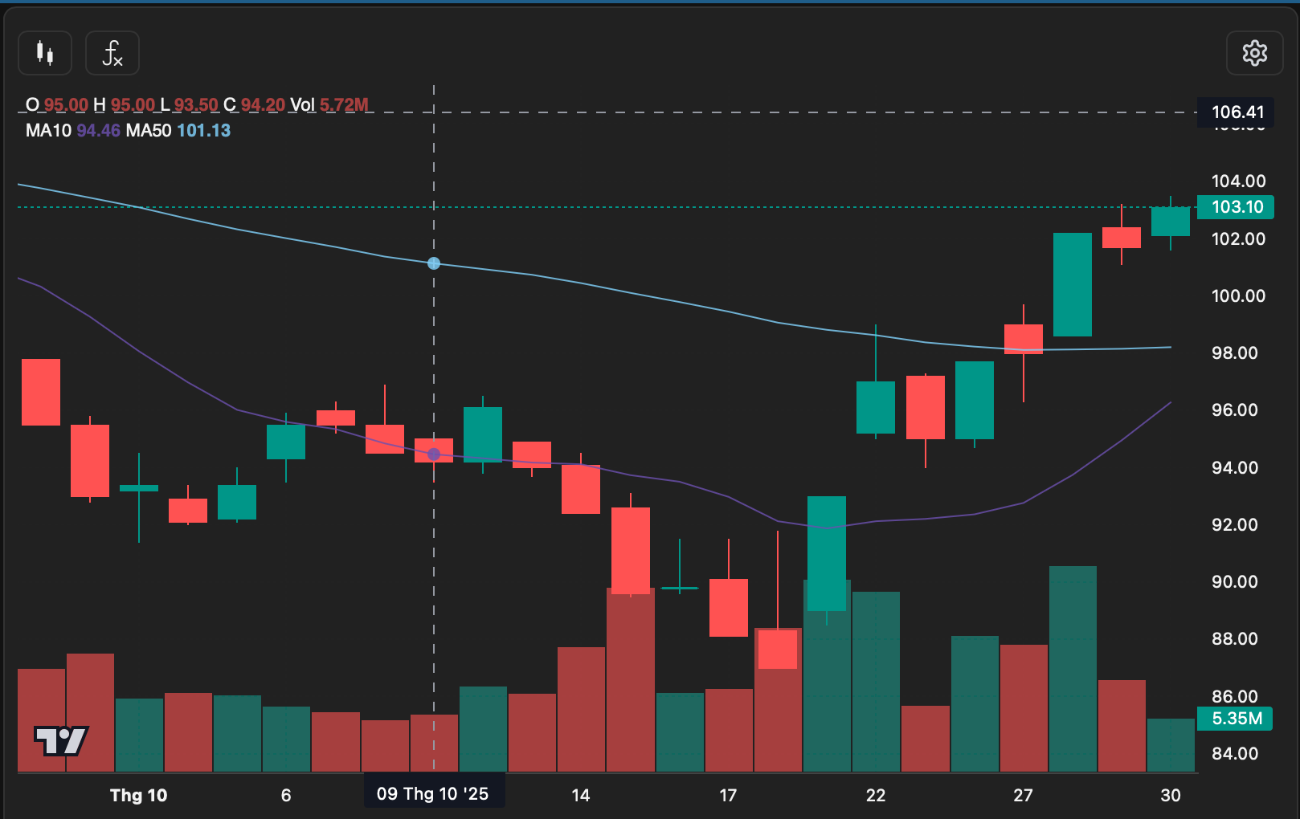Screen dimensions: 1300x819
Task: Click the 100.00 price axis label
Action: [1237, 296]
